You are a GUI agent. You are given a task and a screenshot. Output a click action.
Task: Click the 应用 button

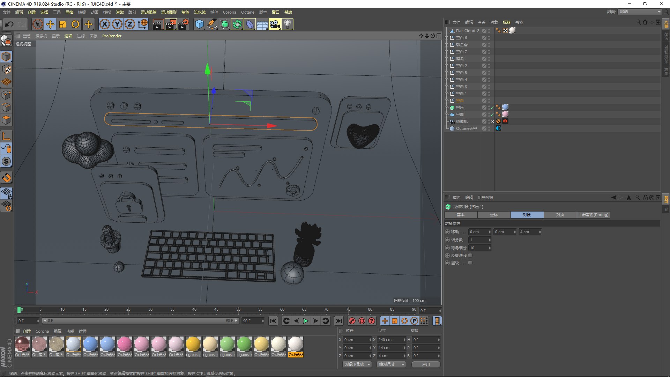pyautogui.click(x=426, y=364)
